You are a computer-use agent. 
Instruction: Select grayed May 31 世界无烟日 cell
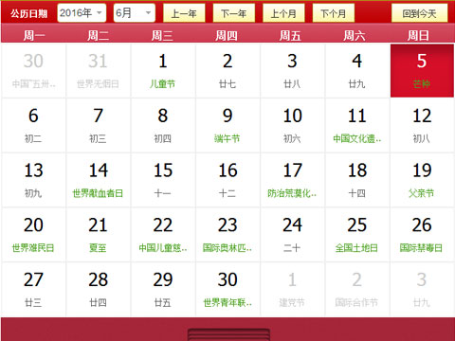[x=99, y=71]
